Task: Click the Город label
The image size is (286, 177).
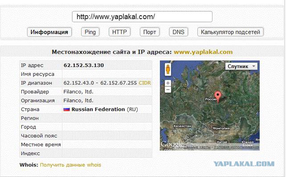Action: click(28, 127)
